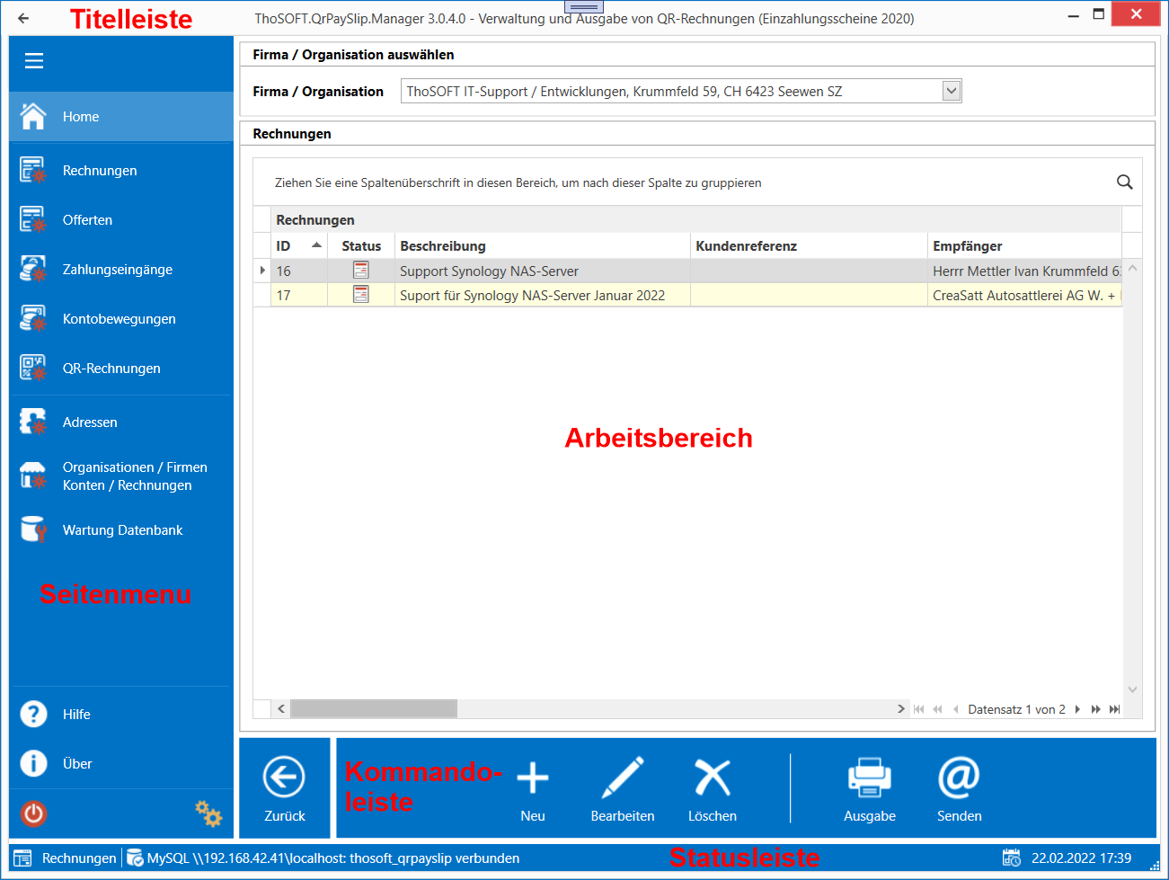The image size is (1169, 880).
Task: Click the search magnifier icon in grid
Action: [1124, 182]
